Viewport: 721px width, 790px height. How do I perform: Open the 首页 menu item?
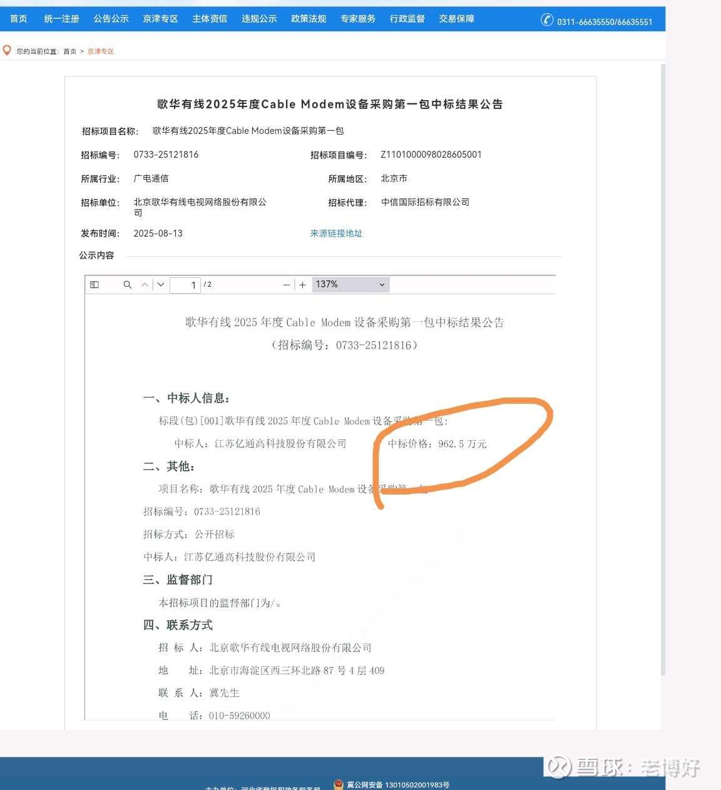(x=19, y=19)
